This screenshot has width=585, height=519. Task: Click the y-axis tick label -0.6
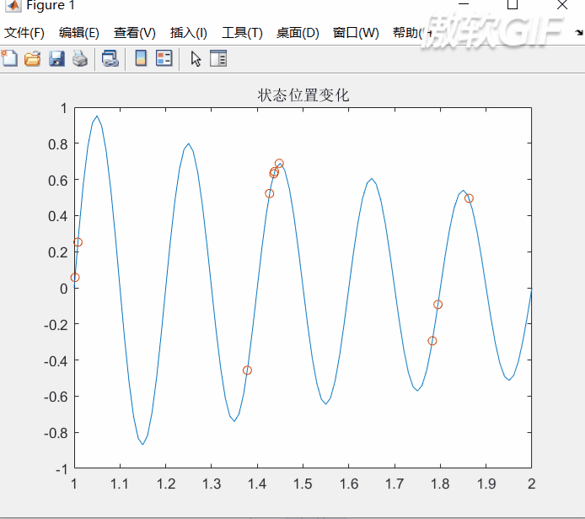[x=56, y=397]
